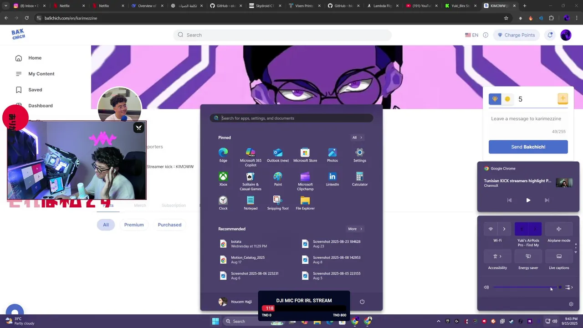583x328 pixels.
Task: Toggle Live captions
Action: pyautogui.click(x=559, y=256)
